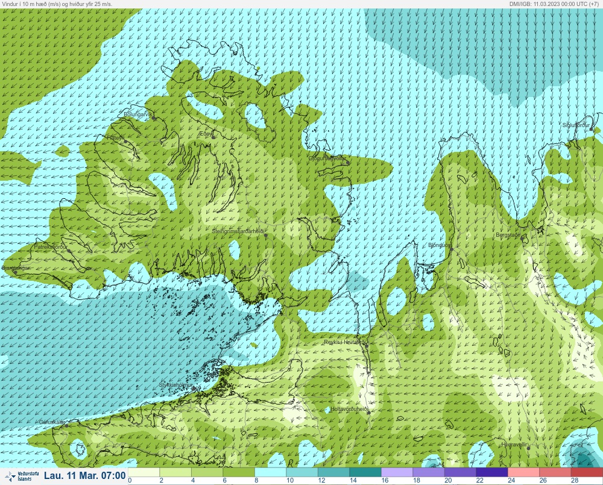Pick the dark red 28+ m/s legend swatch

tap(587, 472)
